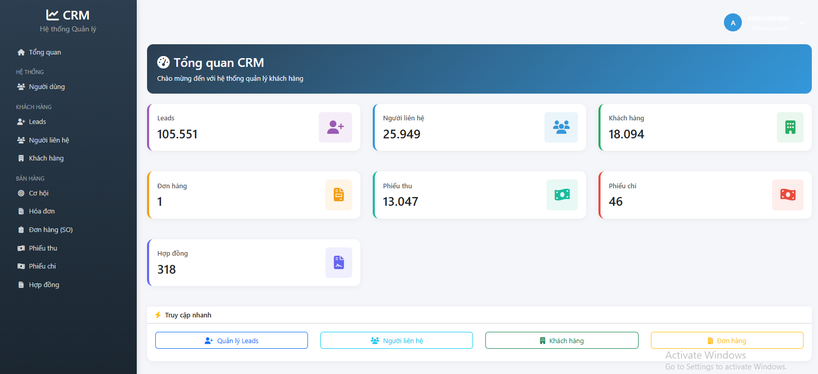Open the Phiếu thu statistics card
The image size is (818, 374).
coord(479,195)
